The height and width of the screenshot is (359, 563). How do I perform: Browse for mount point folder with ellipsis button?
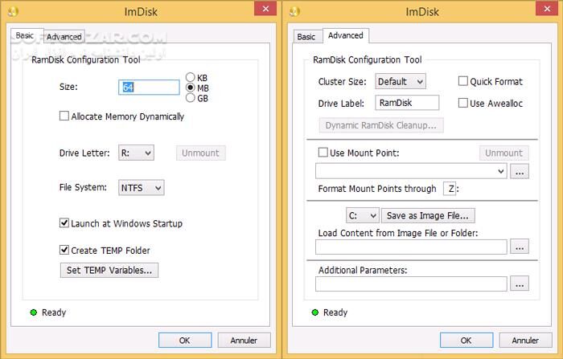click(x=520, y=171)
